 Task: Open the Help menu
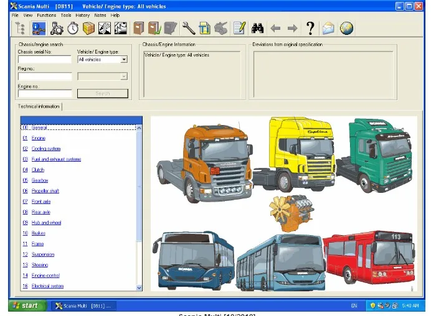(x=115, y=15)
